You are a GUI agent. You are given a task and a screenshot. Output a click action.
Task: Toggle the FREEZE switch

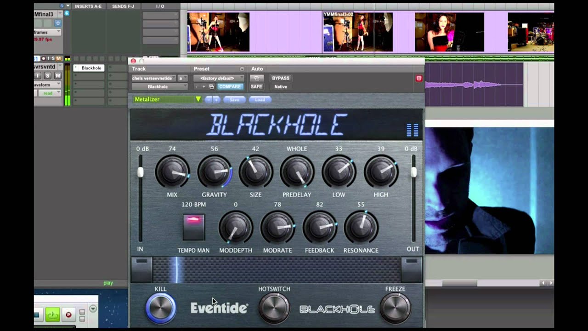[x=396, y=308]
